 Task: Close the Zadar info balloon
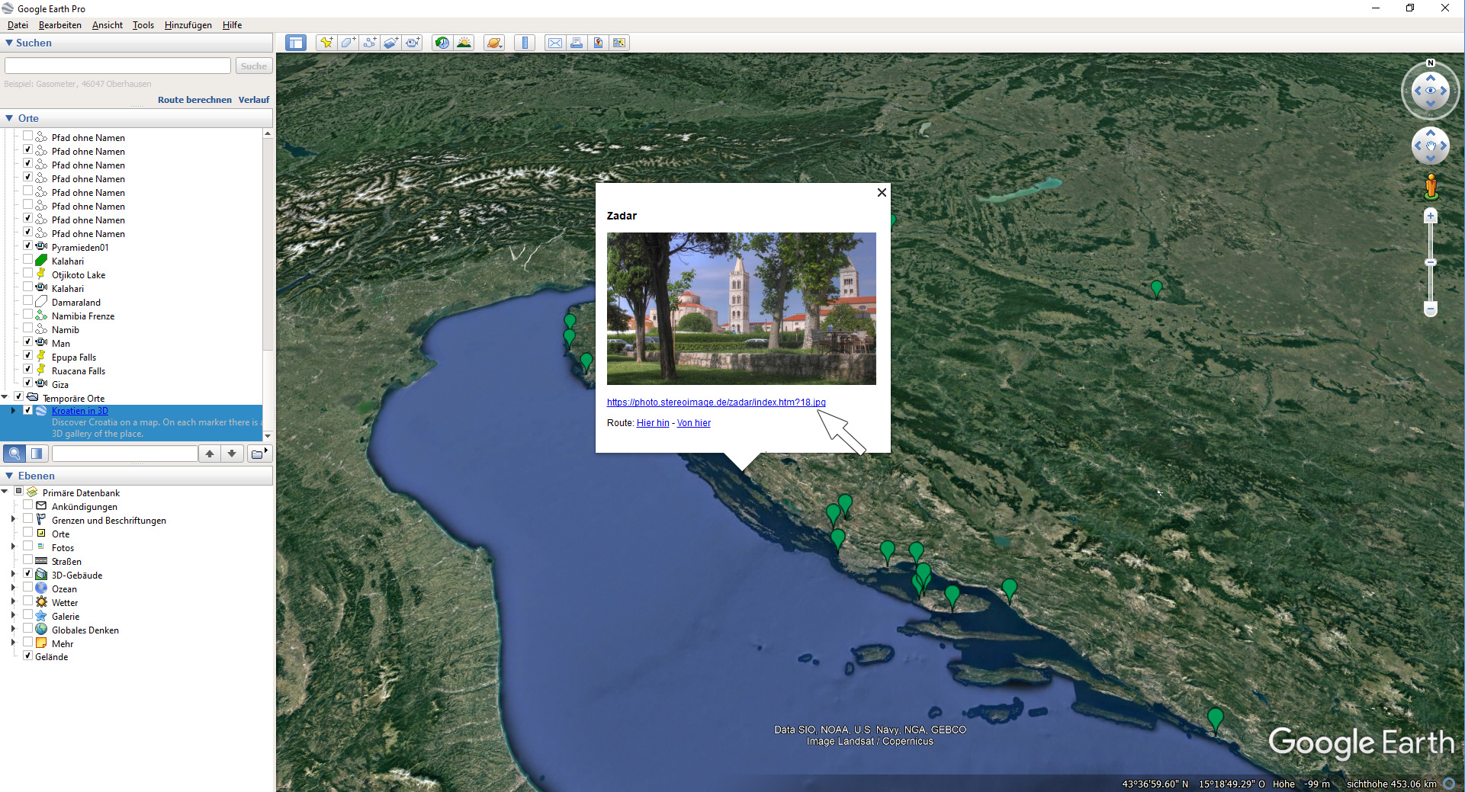882,192
